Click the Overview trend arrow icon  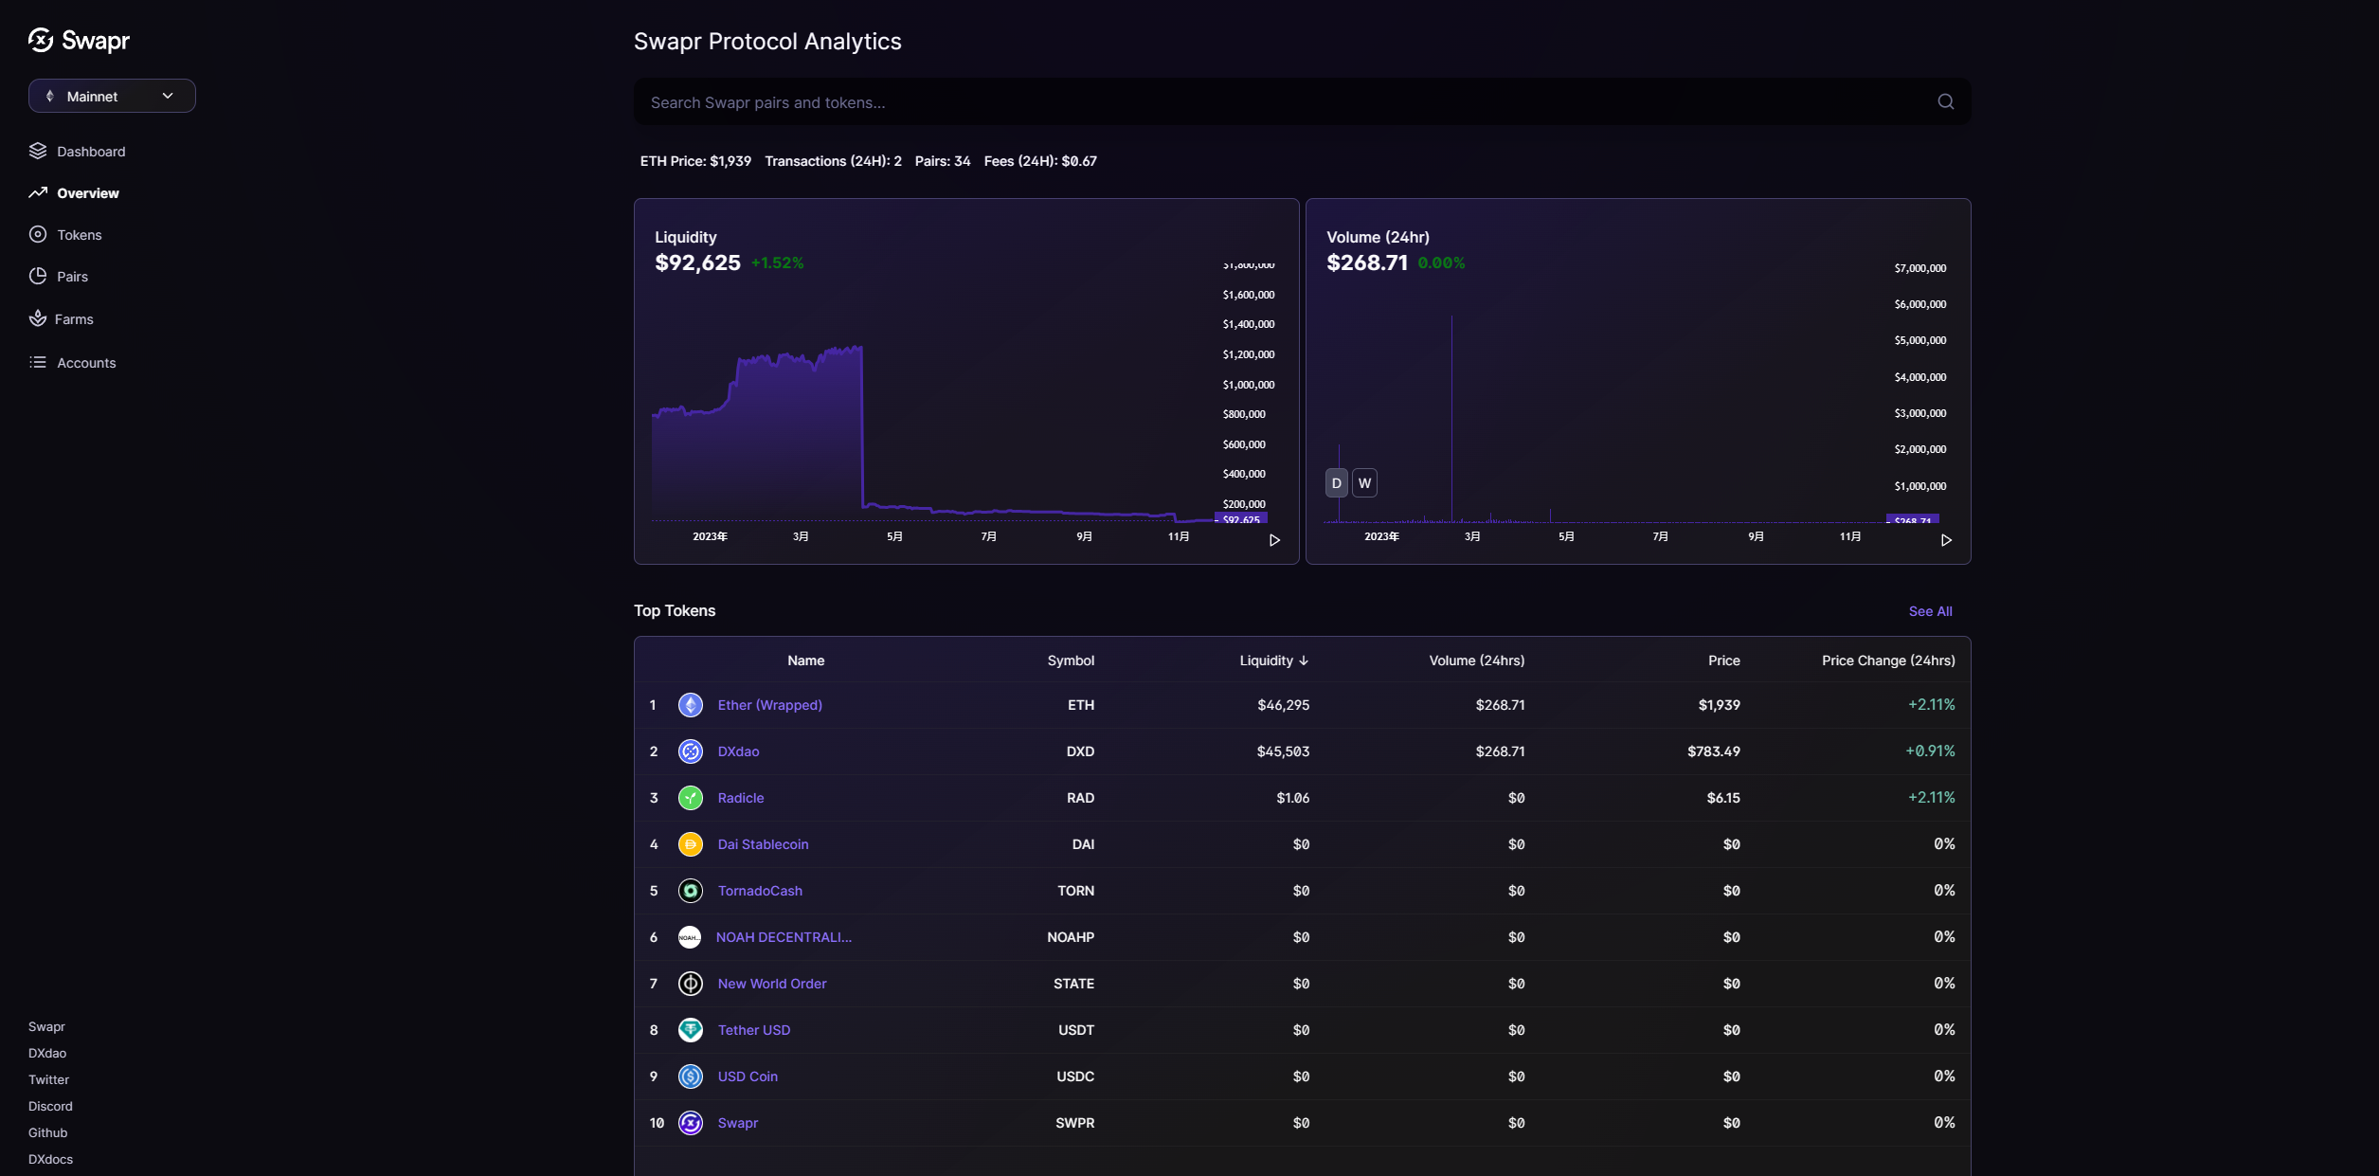point(38,192)
